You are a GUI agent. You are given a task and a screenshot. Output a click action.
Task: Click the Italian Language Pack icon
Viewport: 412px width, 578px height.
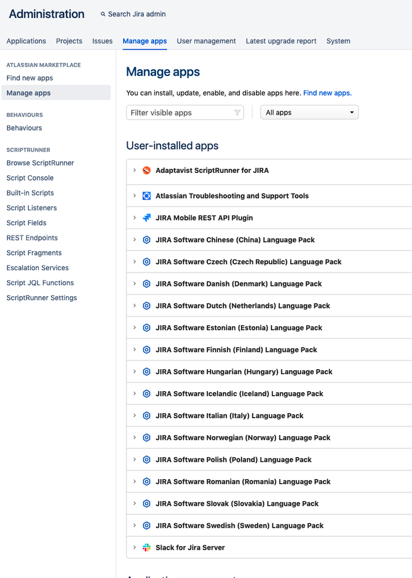(x=147, y=416)
